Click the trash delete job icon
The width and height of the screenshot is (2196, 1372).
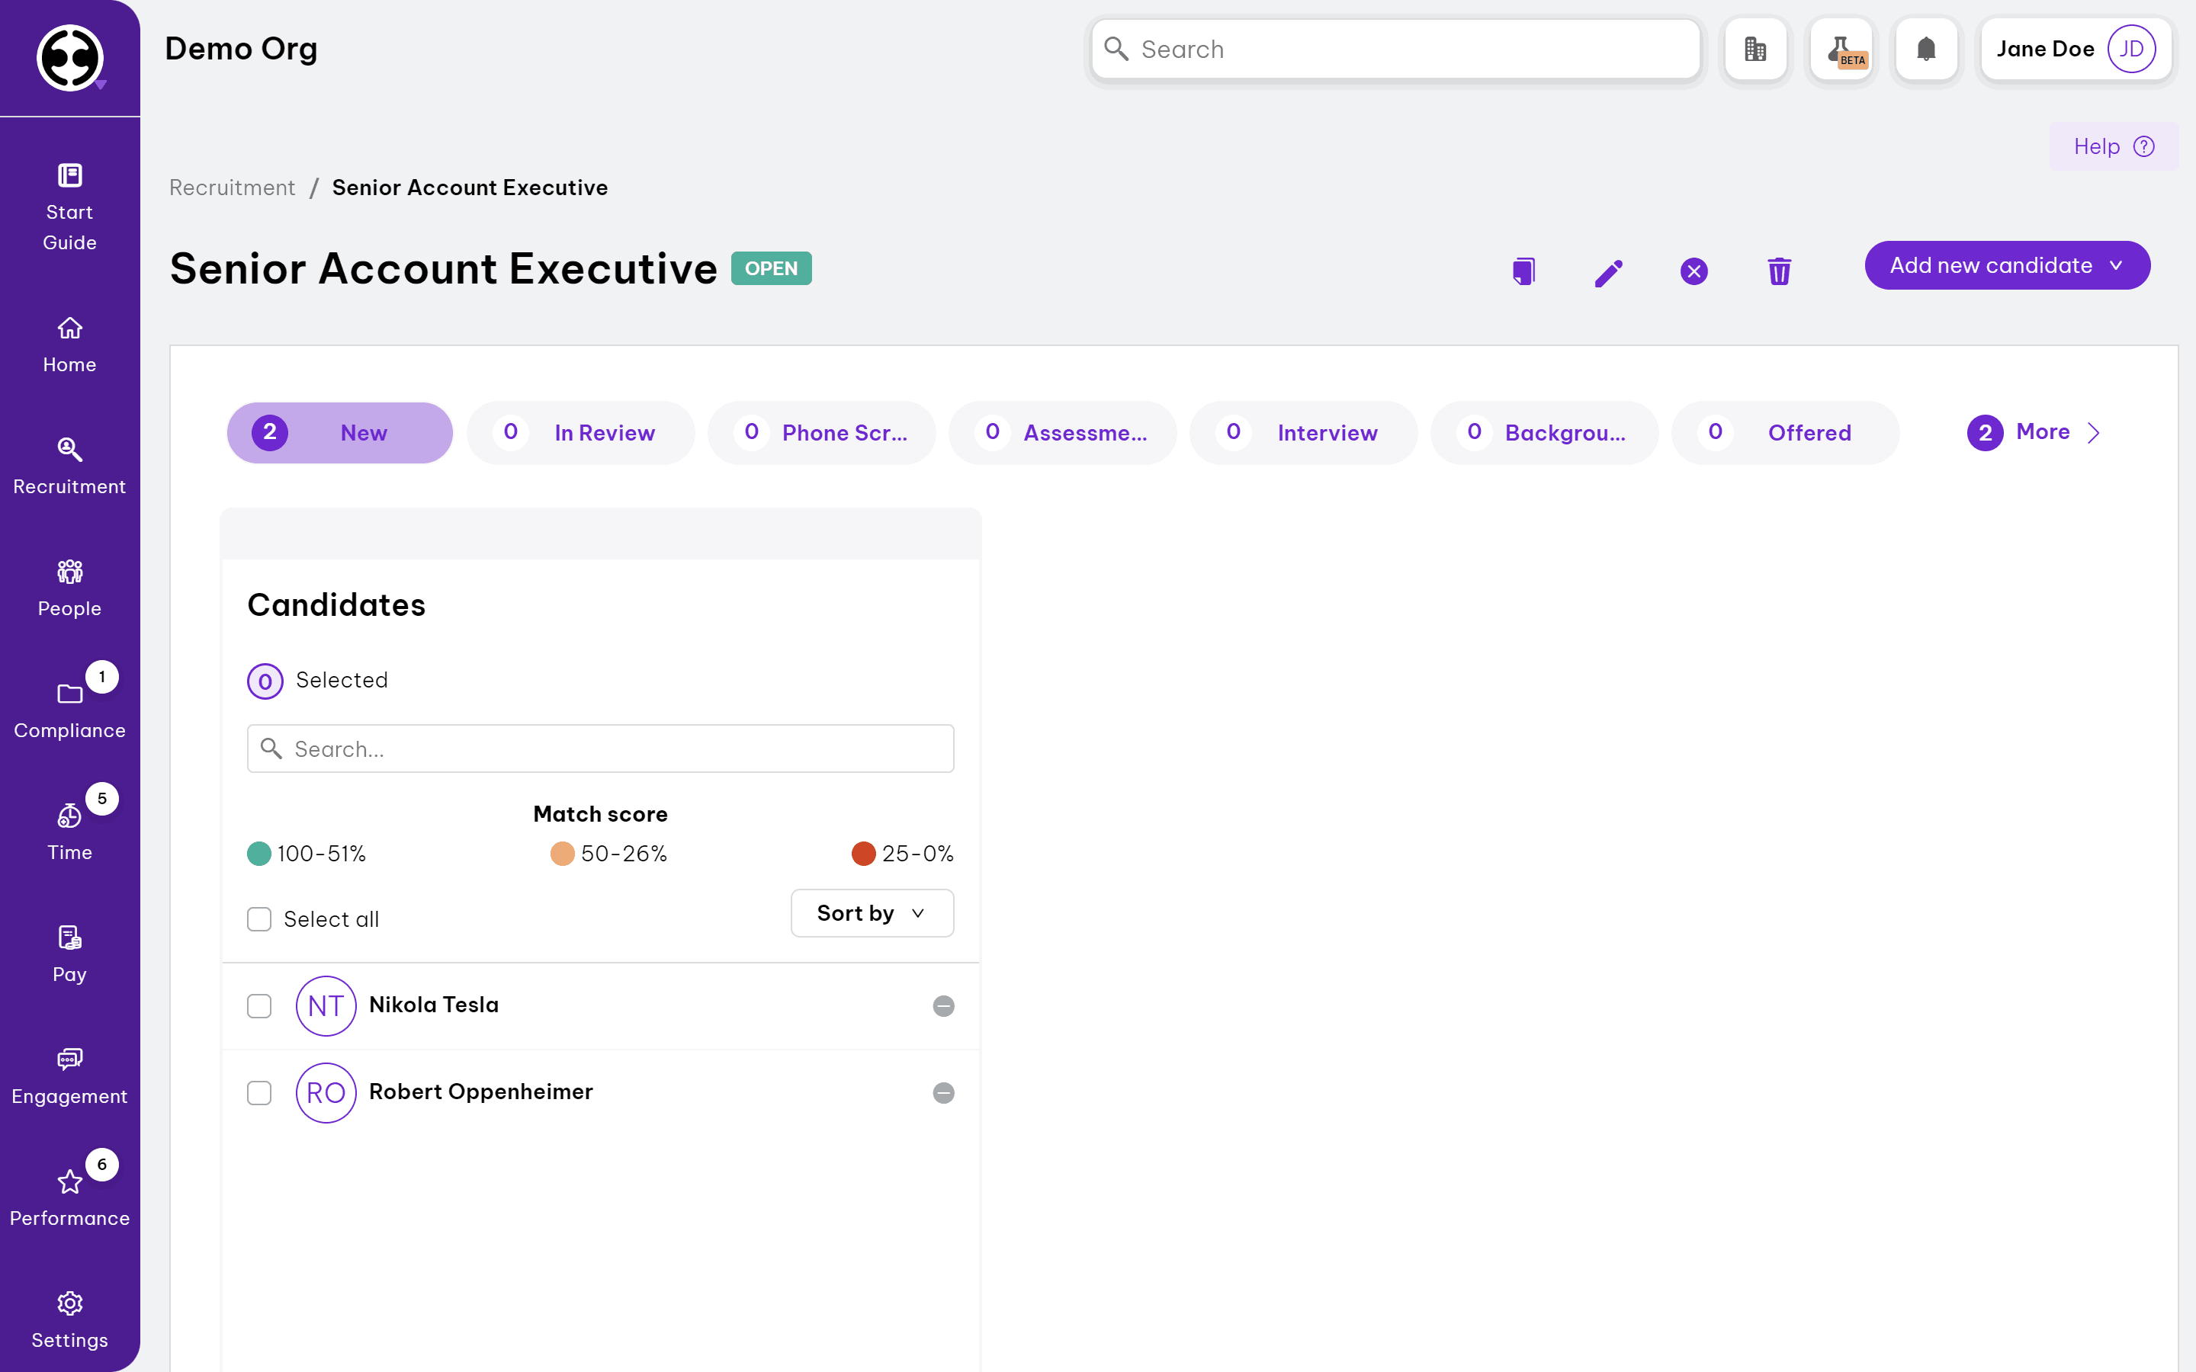(x=1779, y=271)
